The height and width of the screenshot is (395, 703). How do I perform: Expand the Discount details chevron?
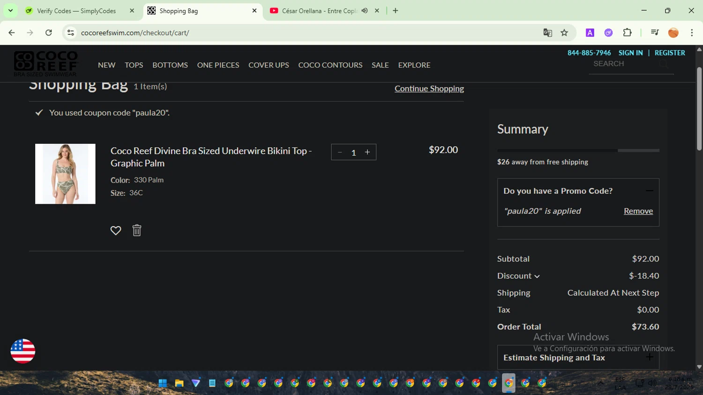click(537, 276)
